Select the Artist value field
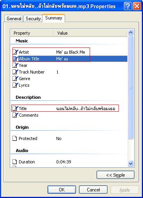This screenshot has height=198, width=143. (71, 52)
